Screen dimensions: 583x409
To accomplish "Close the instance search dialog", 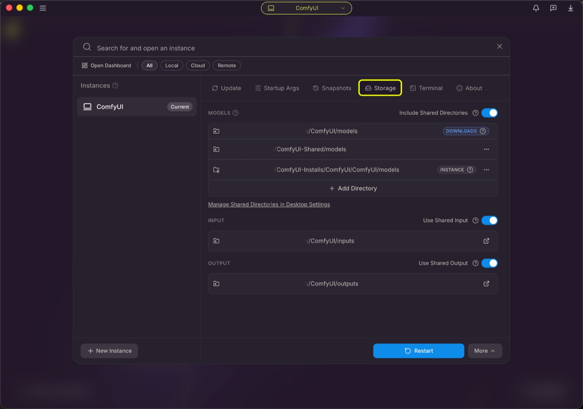I will coord(500,46).
